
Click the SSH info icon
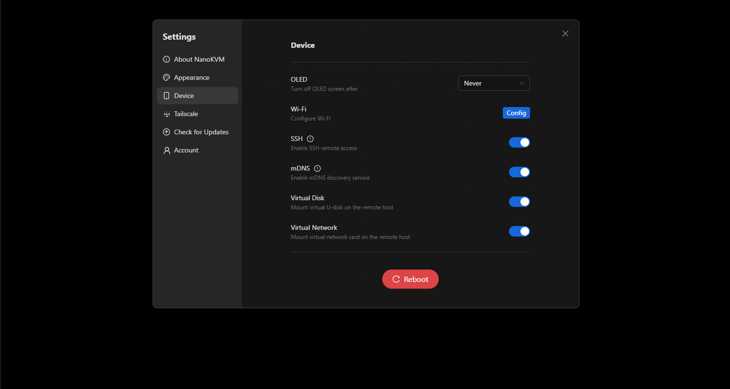coord(310,139)
